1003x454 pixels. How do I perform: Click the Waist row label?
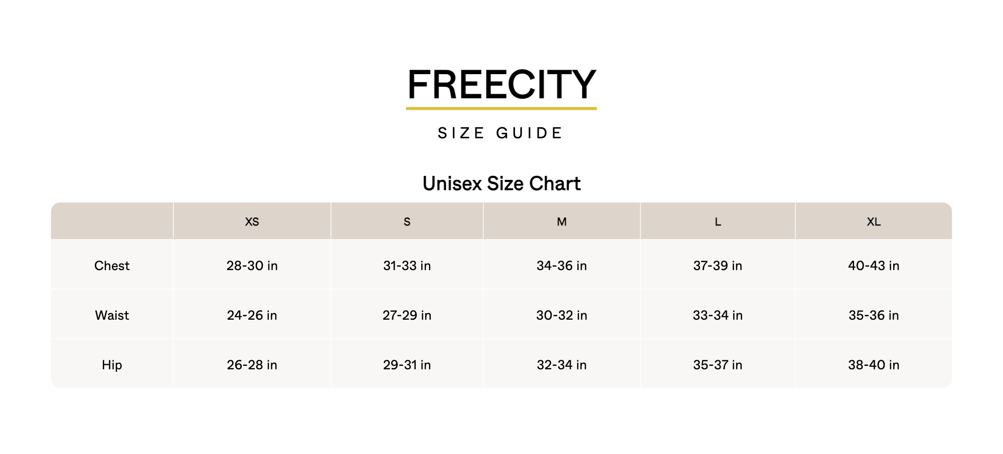[x=112, y=315]
